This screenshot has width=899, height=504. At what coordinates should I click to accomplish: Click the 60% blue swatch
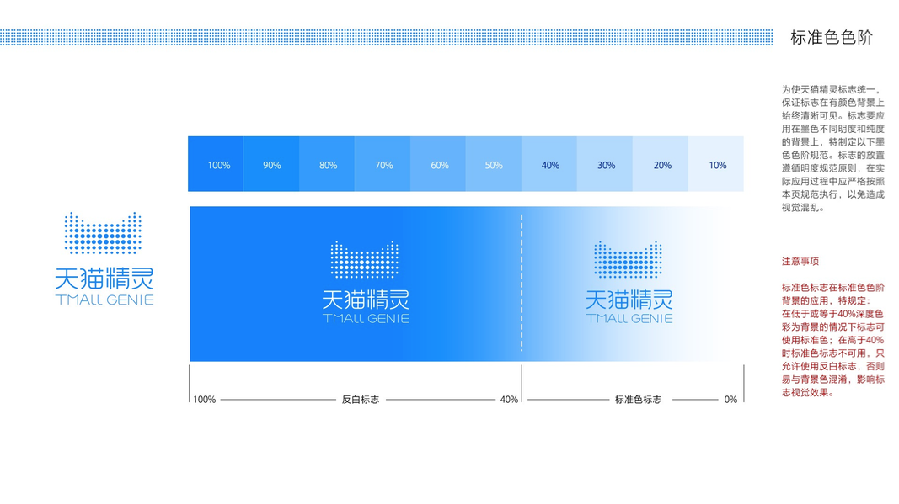pyautogui.click(x=438, y=164)
